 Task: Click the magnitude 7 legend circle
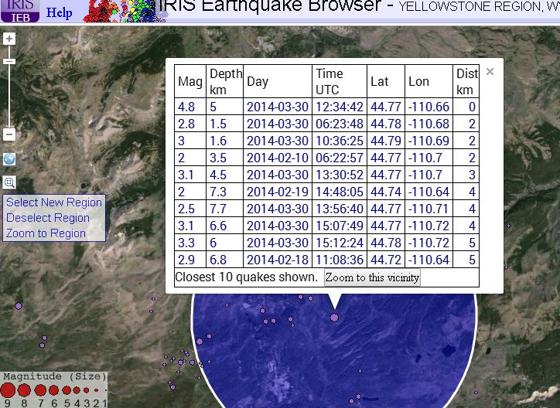coord(40,390)
